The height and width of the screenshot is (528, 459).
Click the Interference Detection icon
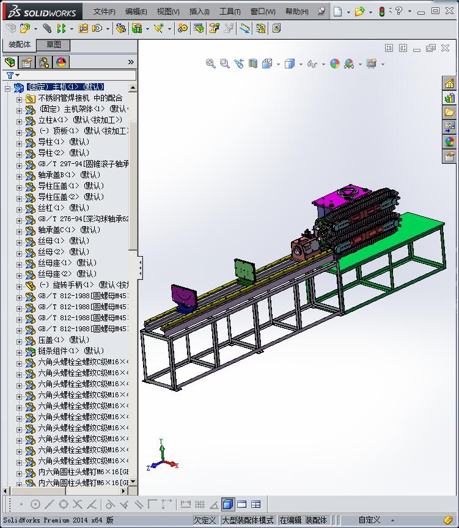tap(260, 28)
